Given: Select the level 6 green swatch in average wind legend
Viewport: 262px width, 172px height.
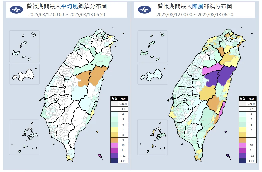Looking at the screenshot, I should tap(114, 125).
